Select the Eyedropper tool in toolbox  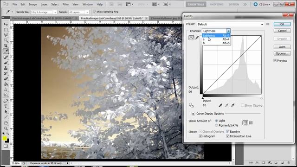click(6, 51)
